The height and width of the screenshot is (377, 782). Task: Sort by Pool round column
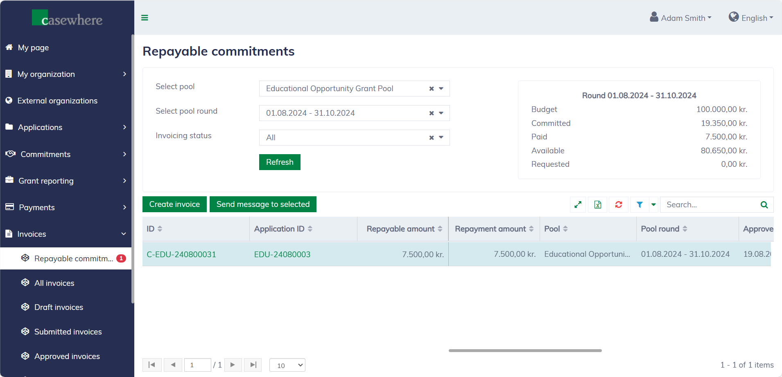685,229
